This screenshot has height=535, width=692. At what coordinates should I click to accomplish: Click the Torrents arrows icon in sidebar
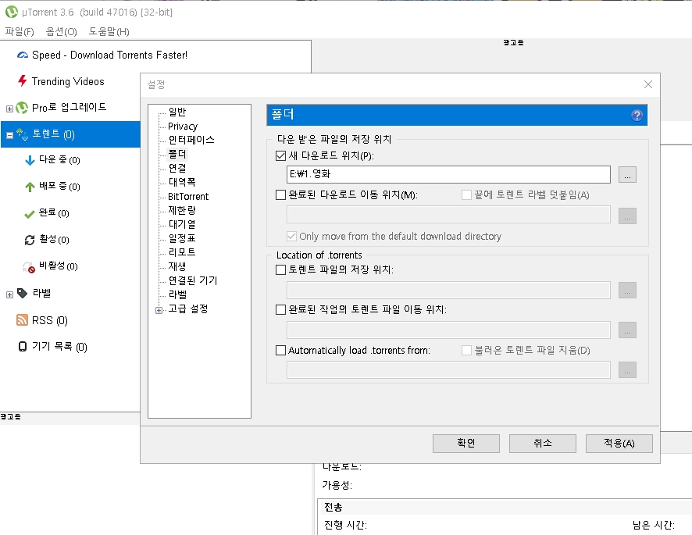[22, 134]
